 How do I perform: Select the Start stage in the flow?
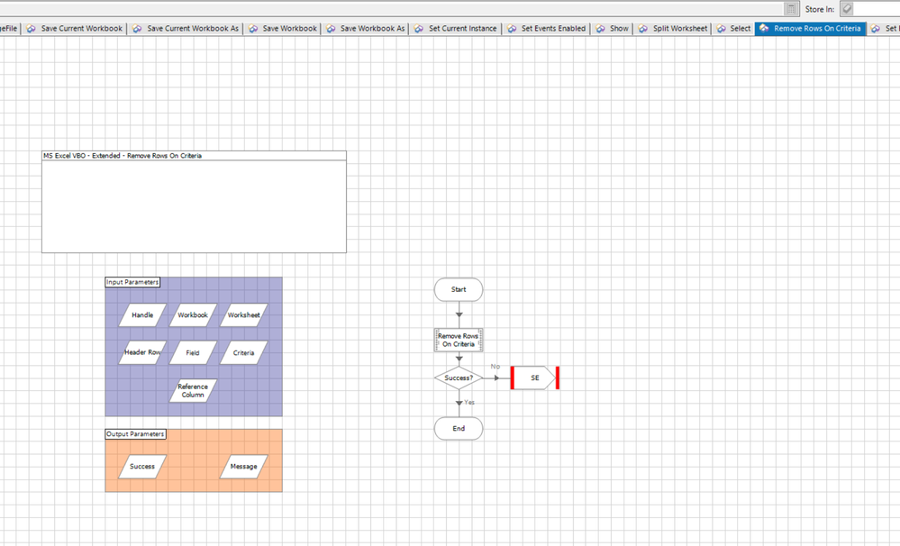[x=459, y=290]
